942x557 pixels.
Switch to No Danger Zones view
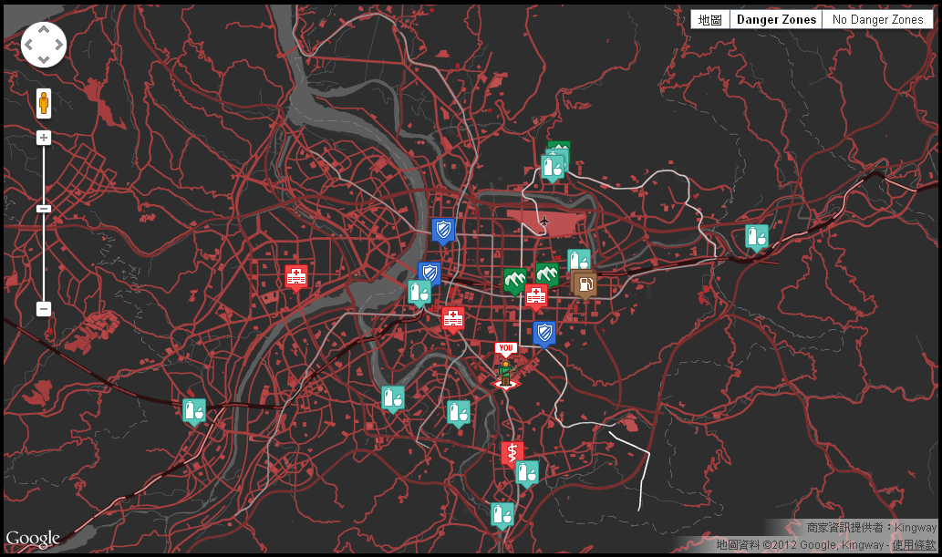point(877,19)
